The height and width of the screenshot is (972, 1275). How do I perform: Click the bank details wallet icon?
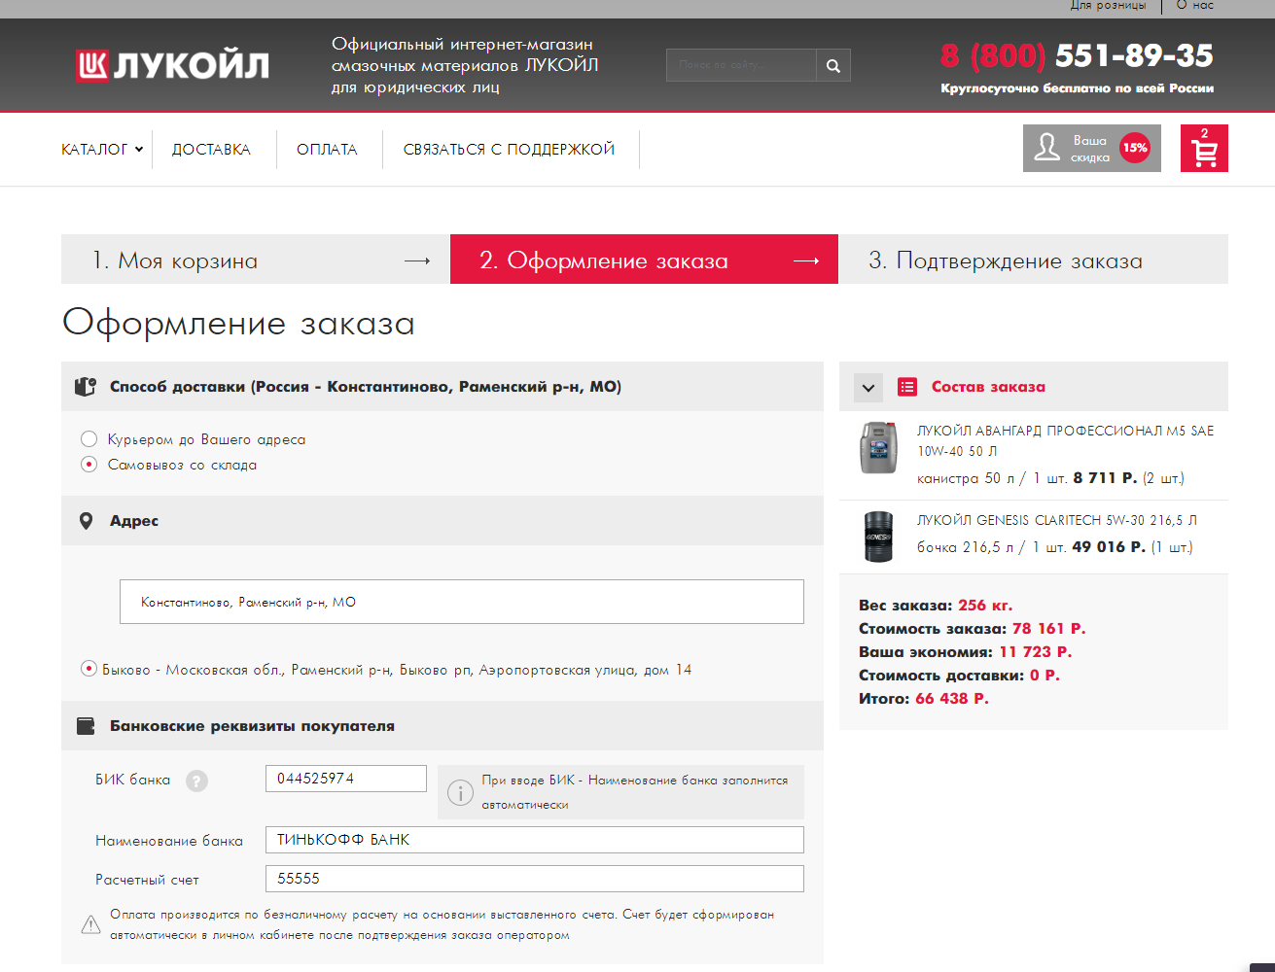[86, 726]
